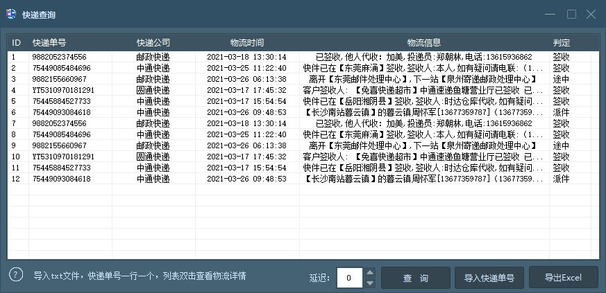The width and height of the screenshot is (606, 293).
Task: Click time 2021-03-25 11:22:40 in row 2
Action: [x=246, y=69]
